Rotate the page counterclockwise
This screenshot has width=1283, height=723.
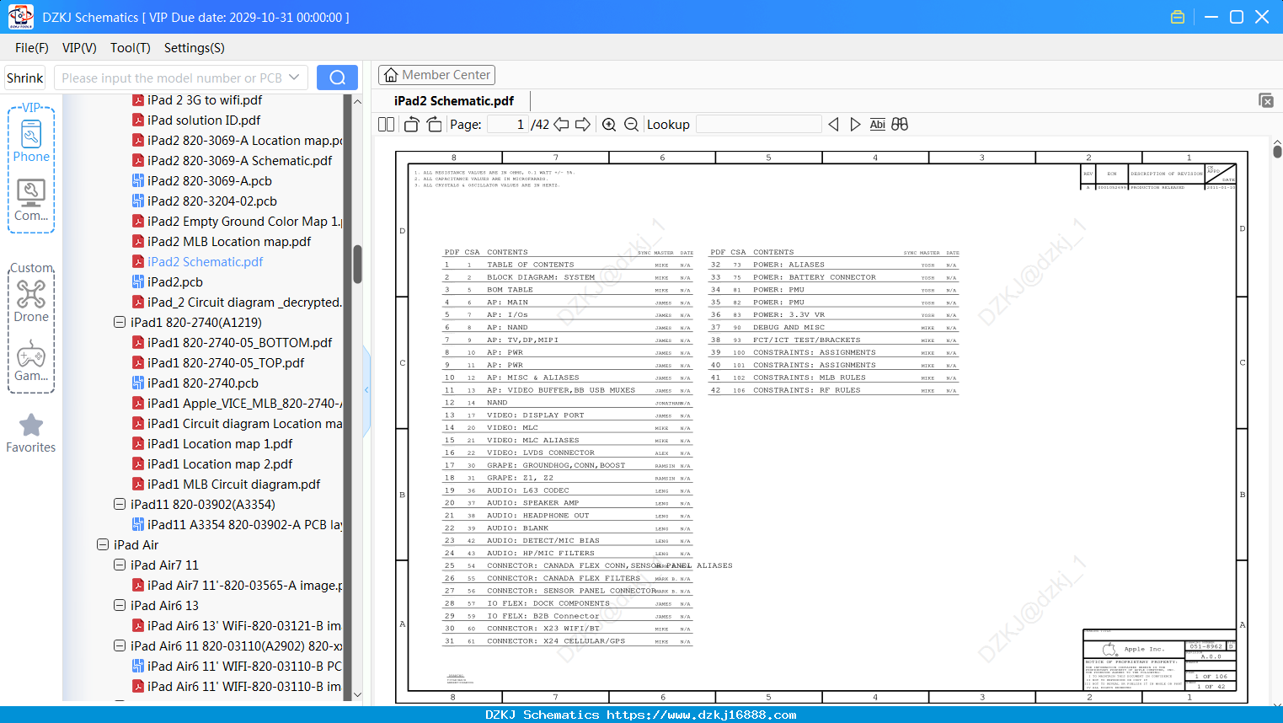412,125
